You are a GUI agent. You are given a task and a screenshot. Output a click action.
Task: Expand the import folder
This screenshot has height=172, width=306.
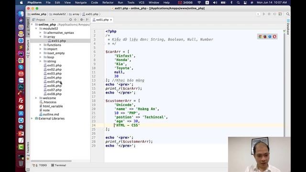[40, 49]
